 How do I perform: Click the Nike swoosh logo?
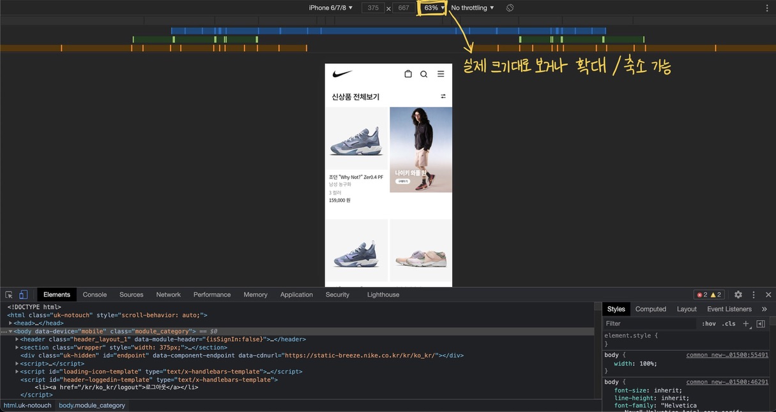pos(342,74)
